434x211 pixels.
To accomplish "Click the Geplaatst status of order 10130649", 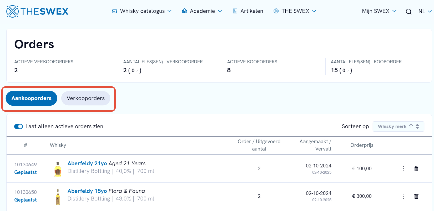I will [25, 172].
